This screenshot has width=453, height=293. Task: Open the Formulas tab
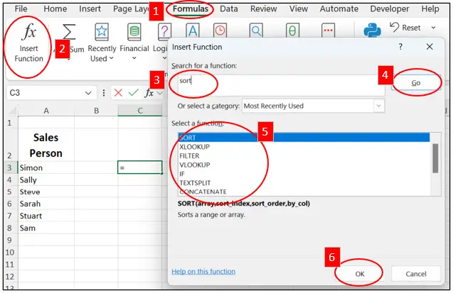(191, 9)
